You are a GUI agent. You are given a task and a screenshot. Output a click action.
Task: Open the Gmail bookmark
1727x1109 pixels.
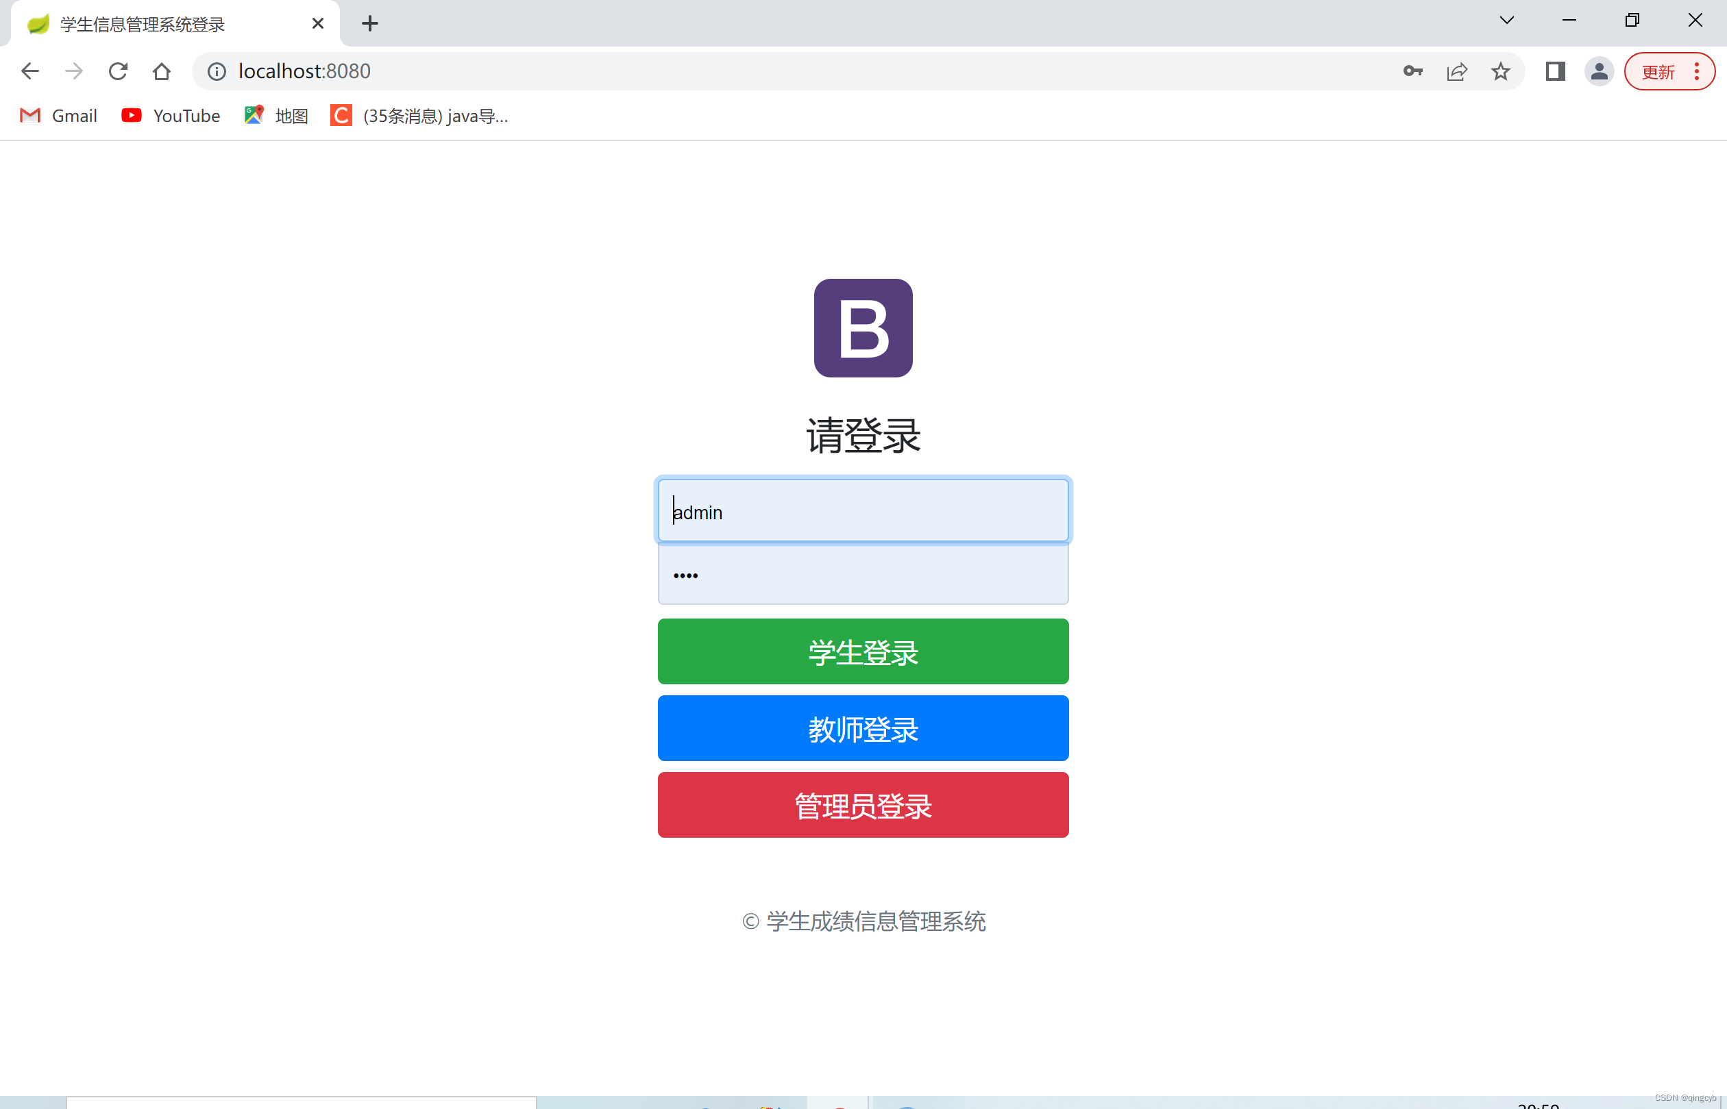(59, 116)
